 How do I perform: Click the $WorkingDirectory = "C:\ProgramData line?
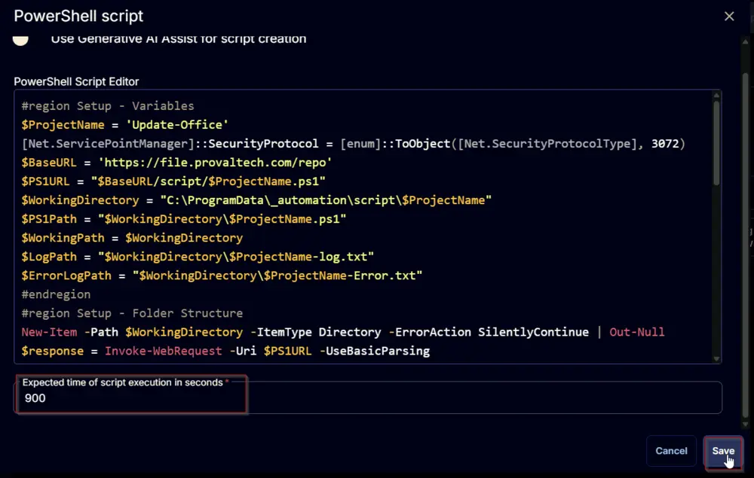pyautogui.click(x=256, y=200)
